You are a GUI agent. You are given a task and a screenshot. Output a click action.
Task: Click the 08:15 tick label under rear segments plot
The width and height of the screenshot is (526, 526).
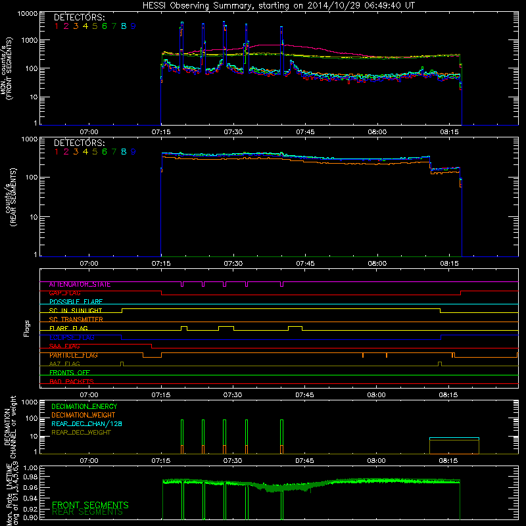(x=449, y=264)
